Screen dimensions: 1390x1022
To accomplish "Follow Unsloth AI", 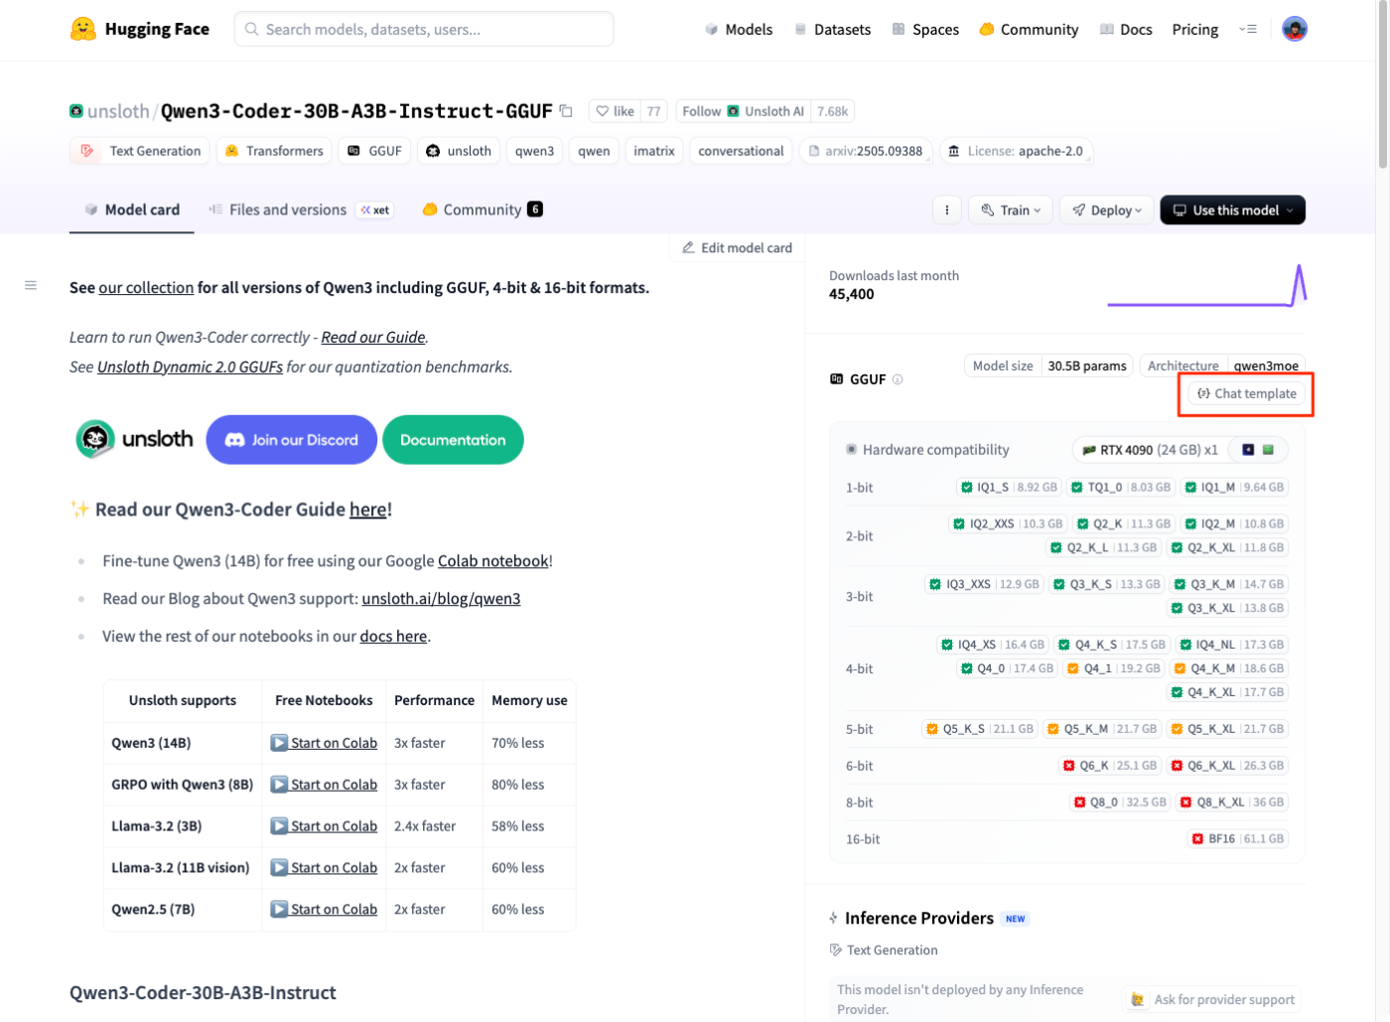I will point(743,111).
